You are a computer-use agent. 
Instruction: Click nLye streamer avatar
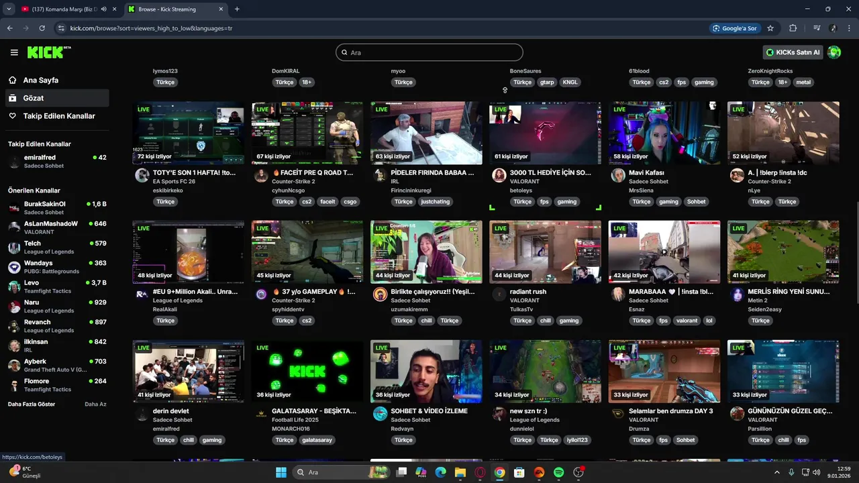coord(737,176)
